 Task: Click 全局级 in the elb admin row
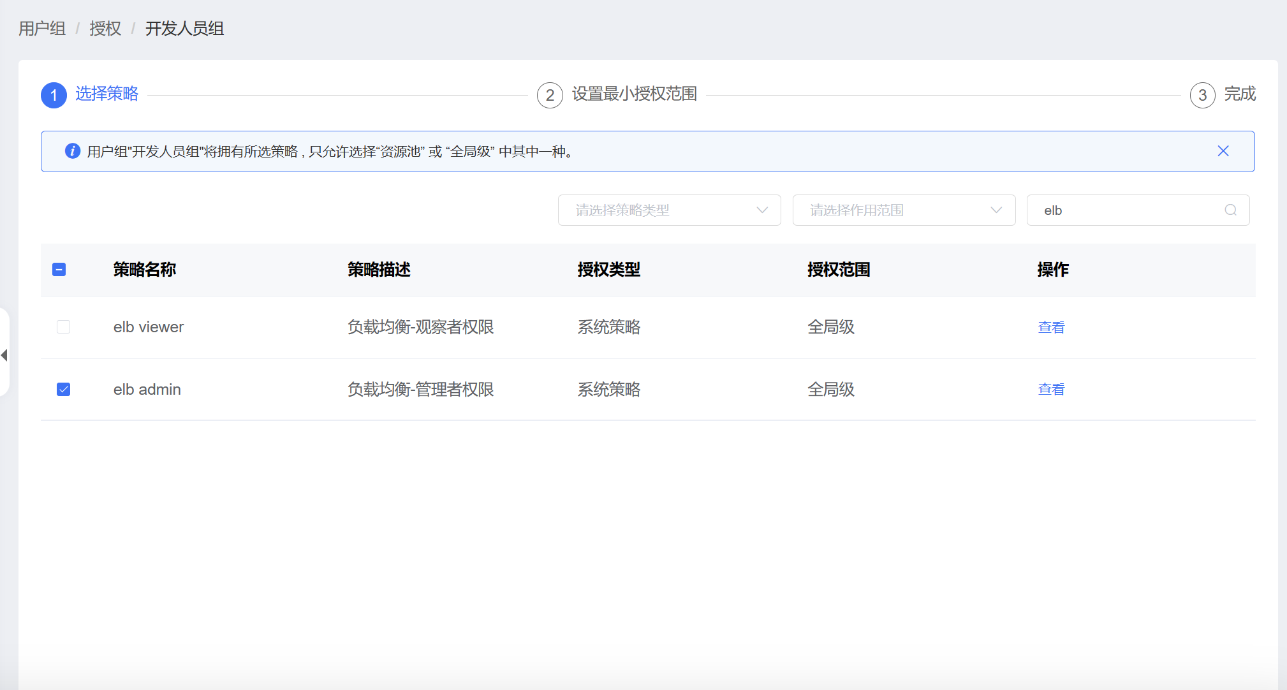tap(830, 389)
